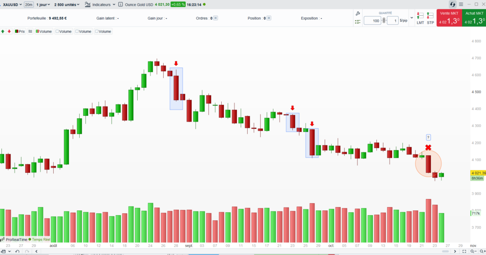Viewport: 486px width, 255px height.
Task: Click the green real-time status dot
Action: (204, 5)
